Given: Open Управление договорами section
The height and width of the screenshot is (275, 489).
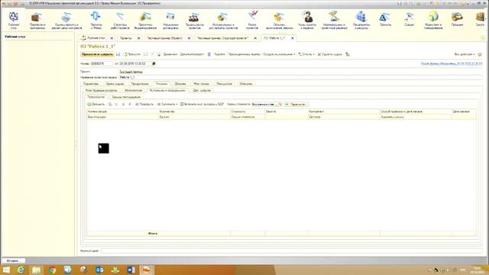Looking at the screenshot, I should pos(170,21).
